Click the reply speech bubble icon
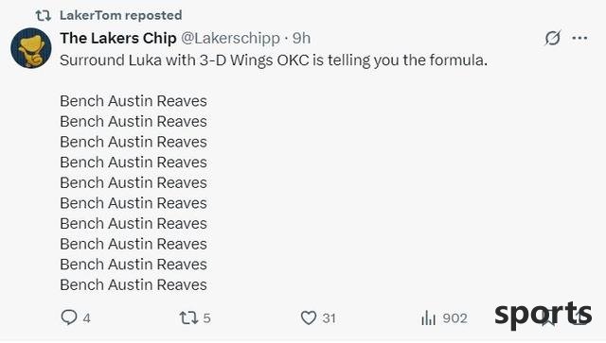This screenshot has height=343, width=606. pos(69,317)
